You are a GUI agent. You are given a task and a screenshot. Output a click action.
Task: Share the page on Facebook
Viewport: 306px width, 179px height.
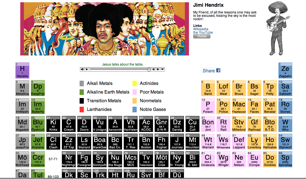click(x=211, y=71)
